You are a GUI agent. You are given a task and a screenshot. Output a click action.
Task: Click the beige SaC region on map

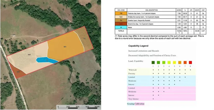29,58
